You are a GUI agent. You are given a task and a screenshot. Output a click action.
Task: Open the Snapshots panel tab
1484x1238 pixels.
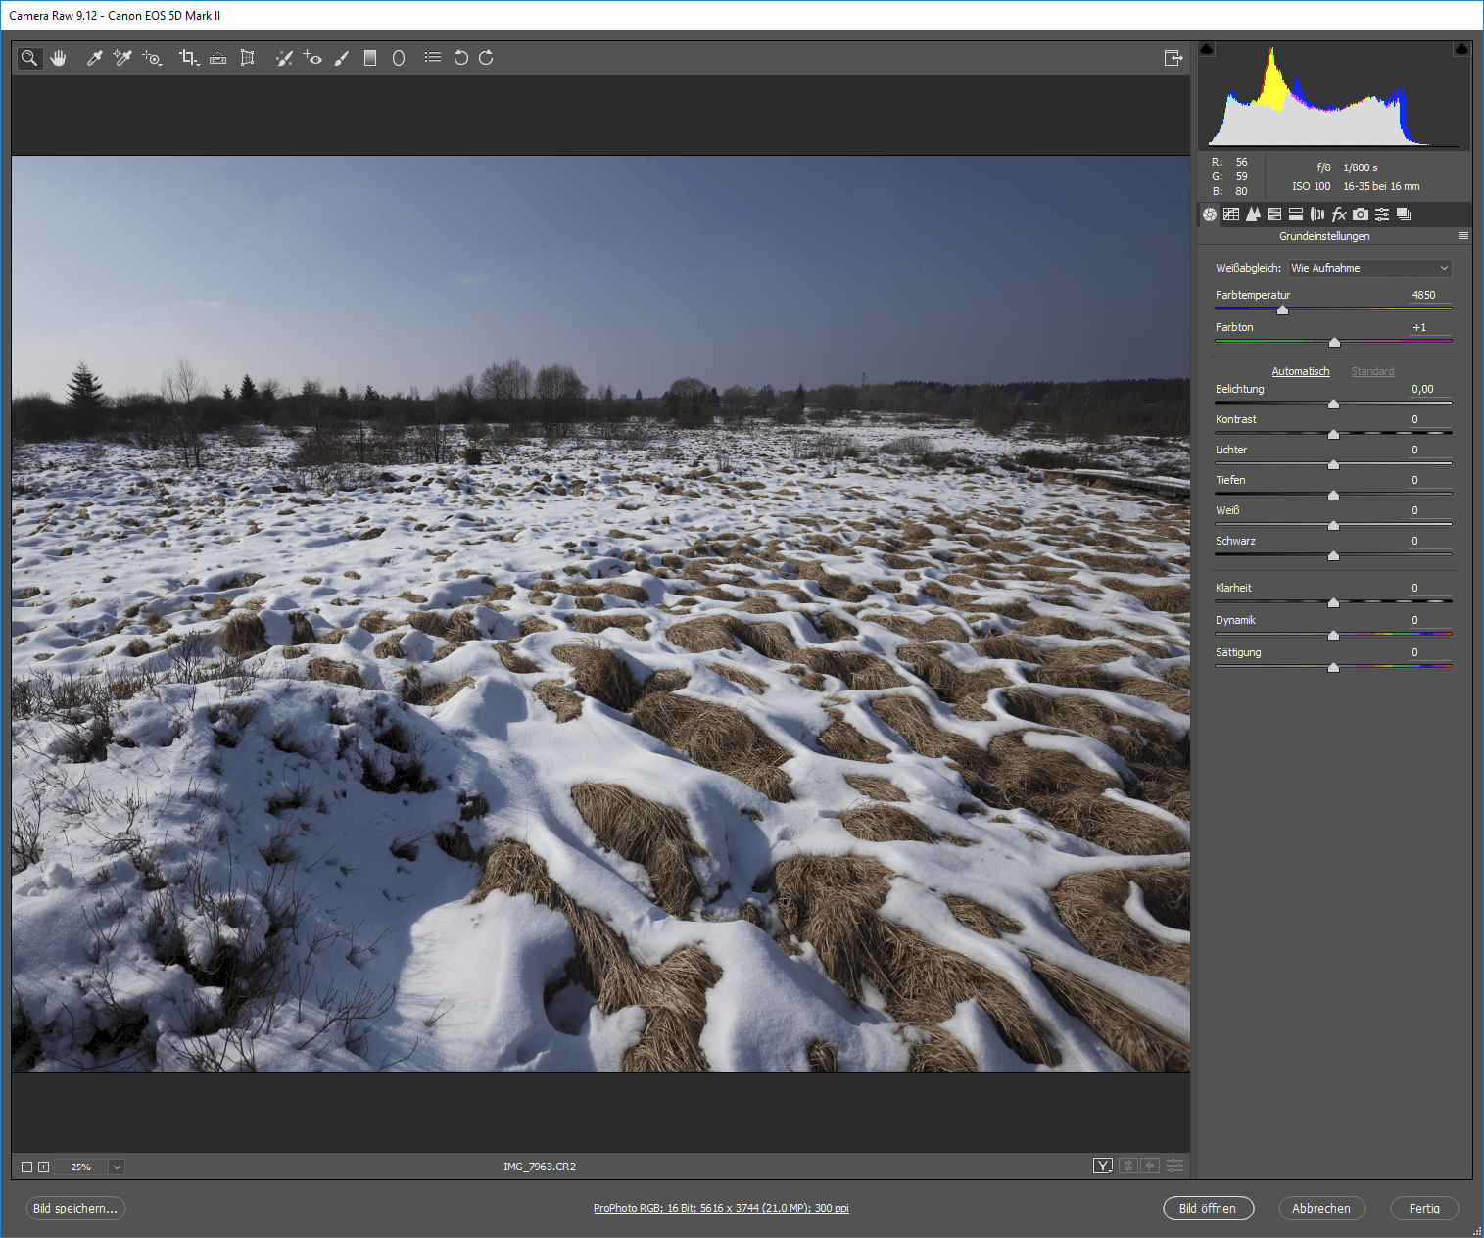click(1404, 214)
